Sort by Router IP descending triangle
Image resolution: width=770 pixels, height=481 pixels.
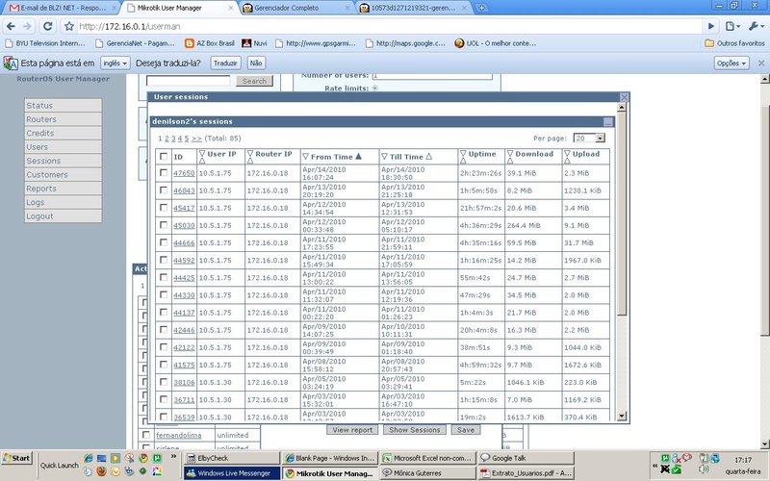250,154
